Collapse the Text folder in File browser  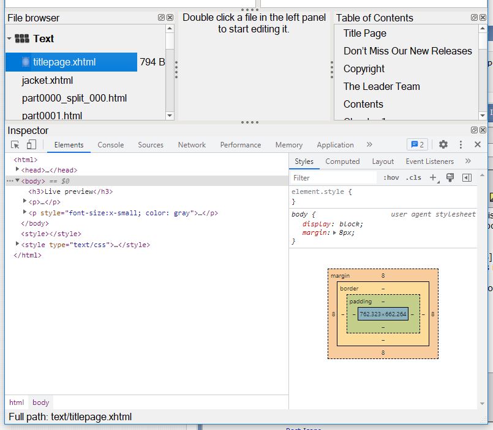(9, 39)
